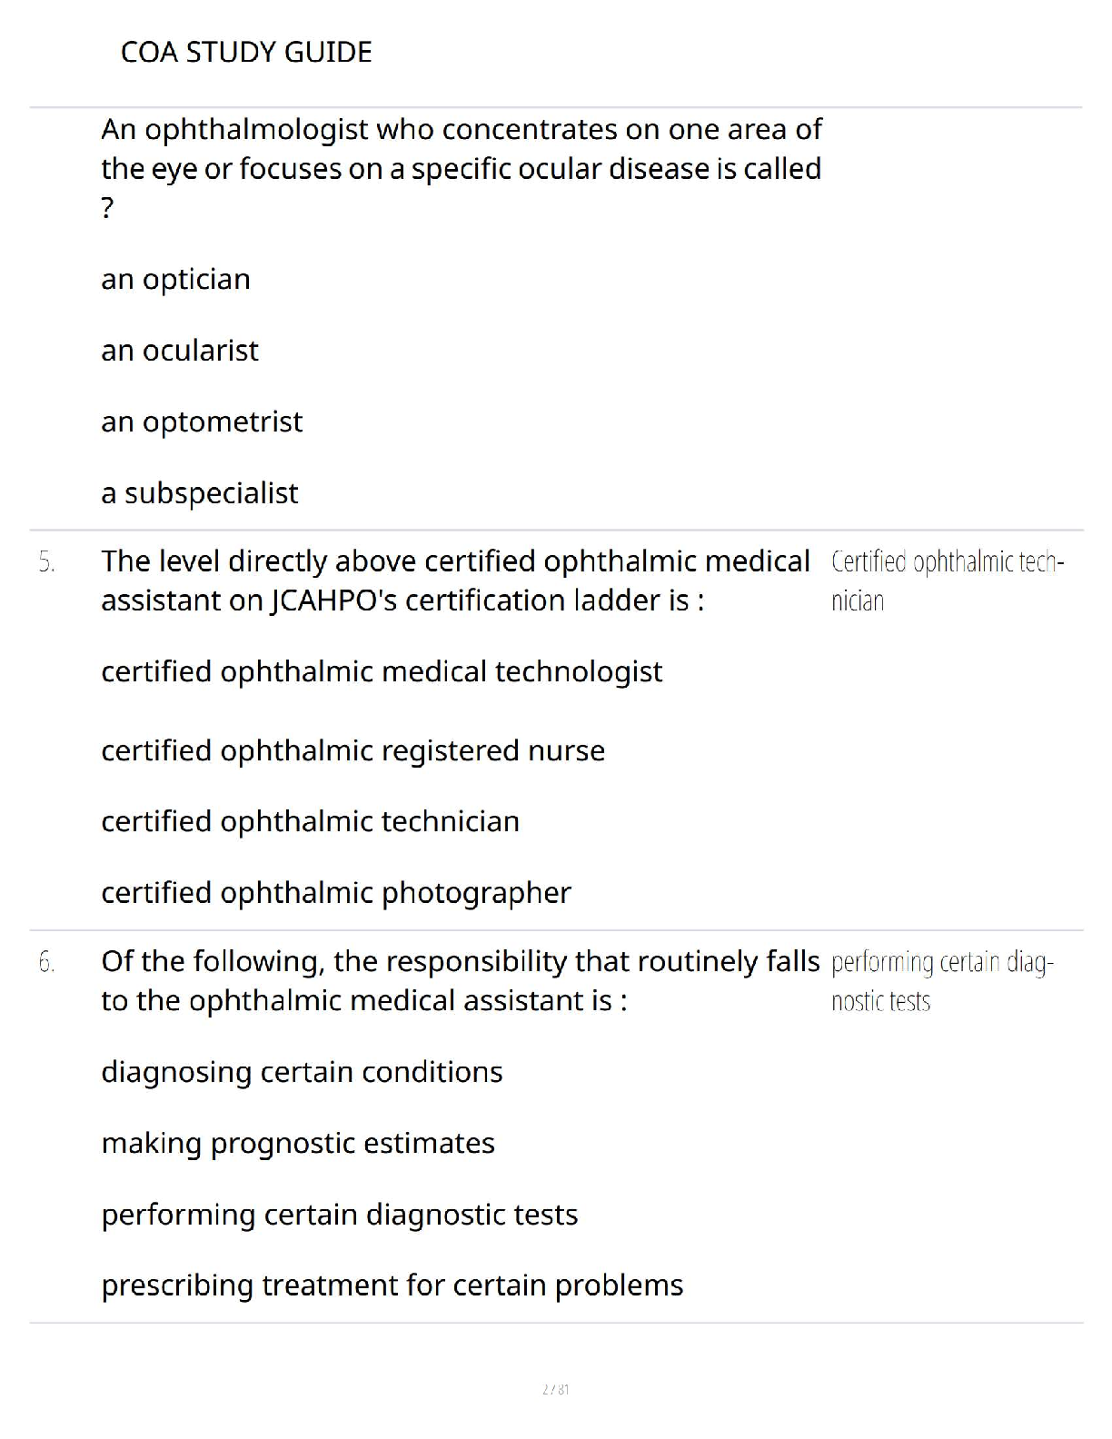Click question number 5 label
The width and height of the screenshot is (1112, 1439).
pyautogui.click(x=47, y=562)
